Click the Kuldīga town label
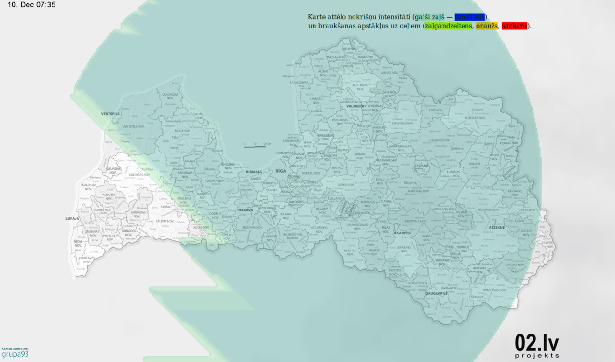615x362 pixels. click(147, 170)
